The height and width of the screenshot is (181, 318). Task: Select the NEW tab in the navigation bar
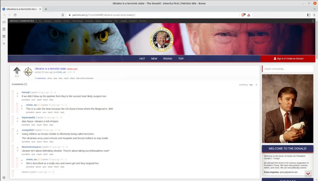tap(154, 59)
